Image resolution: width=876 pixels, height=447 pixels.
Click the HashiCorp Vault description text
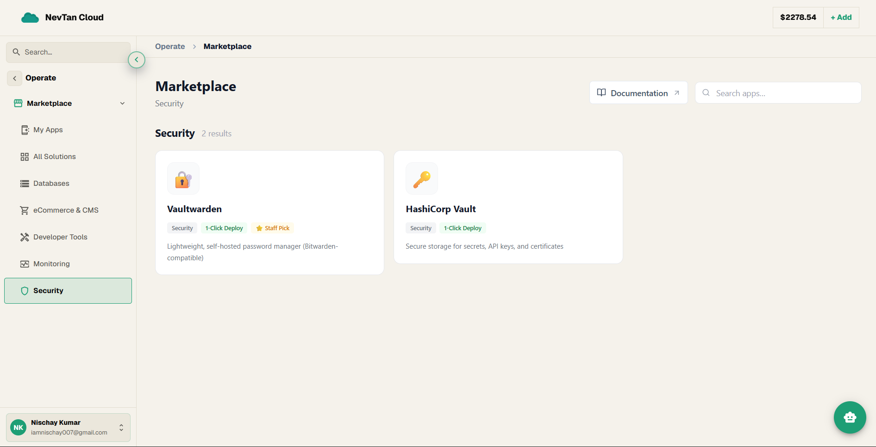484,246
